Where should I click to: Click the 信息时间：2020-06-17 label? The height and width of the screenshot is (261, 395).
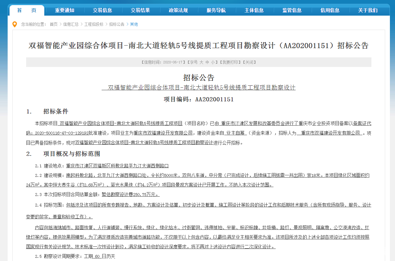[163, 62]
